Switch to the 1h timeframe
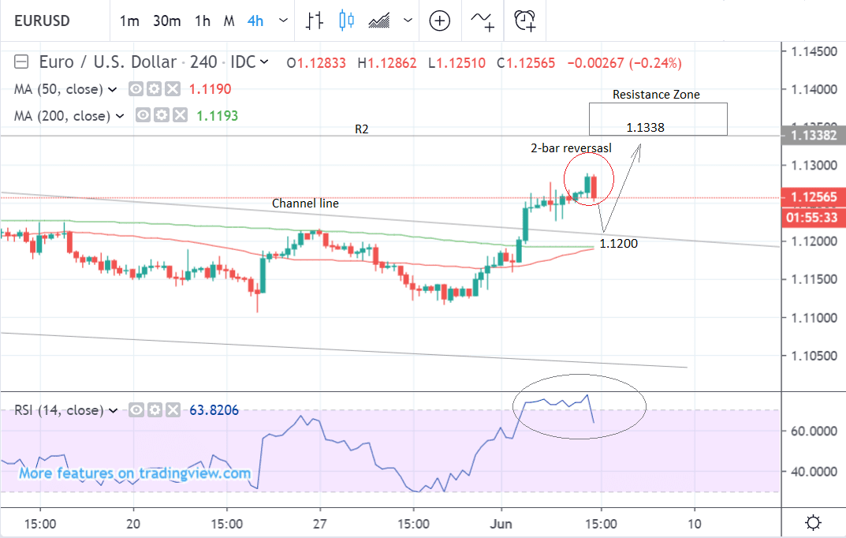Screen dimensions: 846x538 203,21
